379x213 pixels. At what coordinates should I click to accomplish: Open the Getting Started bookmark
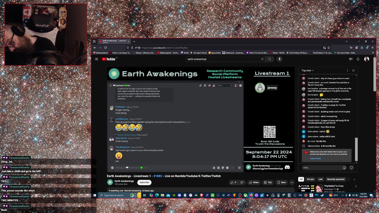click(x=100, y=53)
